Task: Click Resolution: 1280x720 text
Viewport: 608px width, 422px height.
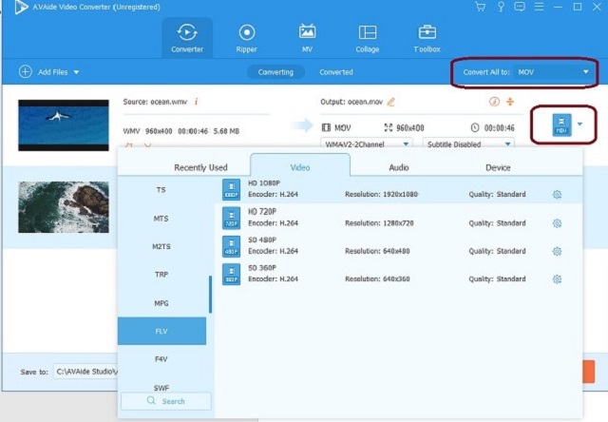Action: click(379, 223)
